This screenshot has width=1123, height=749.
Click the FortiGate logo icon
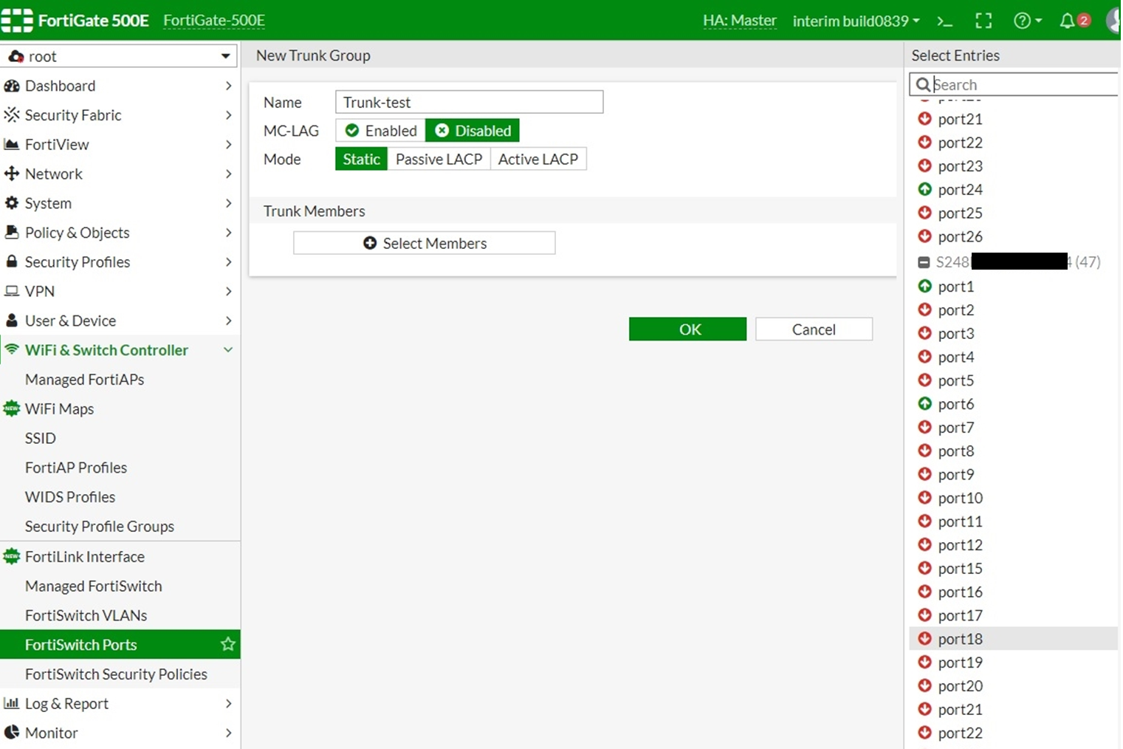[x=17, y=21]
